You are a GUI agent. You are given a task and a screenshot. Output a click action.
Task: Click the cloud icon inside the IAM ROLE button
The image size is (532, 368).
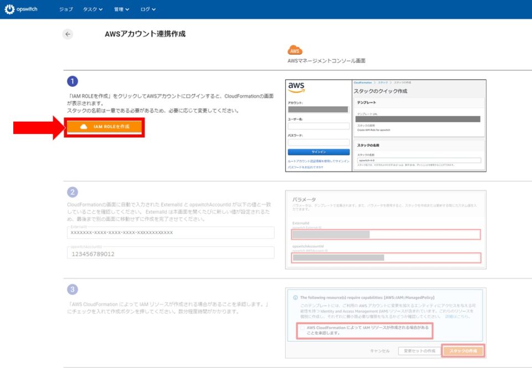tap(82, 127)
